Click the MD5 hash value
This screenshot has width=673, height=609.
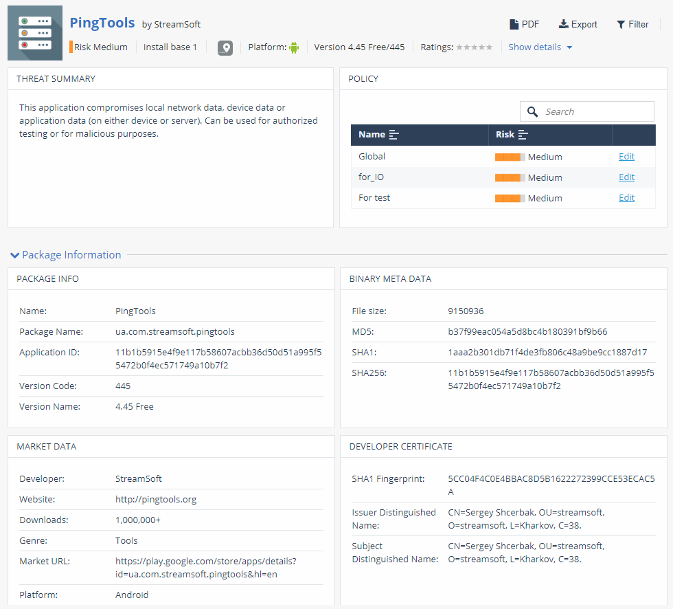(527, 332)
